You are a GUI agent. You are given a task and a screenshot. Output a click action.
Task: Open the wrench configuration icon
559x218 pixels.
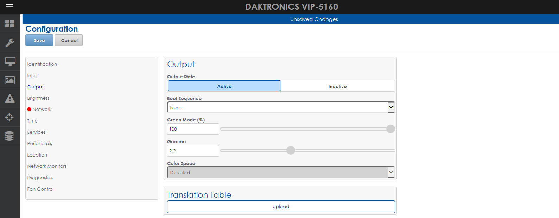[x=10, y=43]
